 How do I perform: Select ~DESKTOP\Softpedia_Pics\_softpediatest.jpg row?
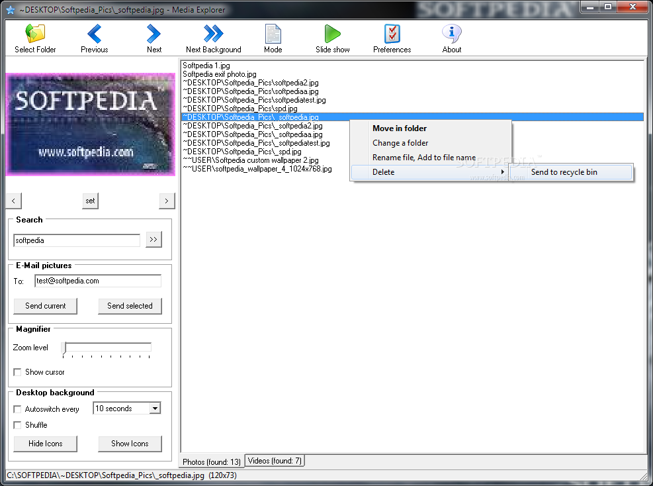tap(256, 143)
